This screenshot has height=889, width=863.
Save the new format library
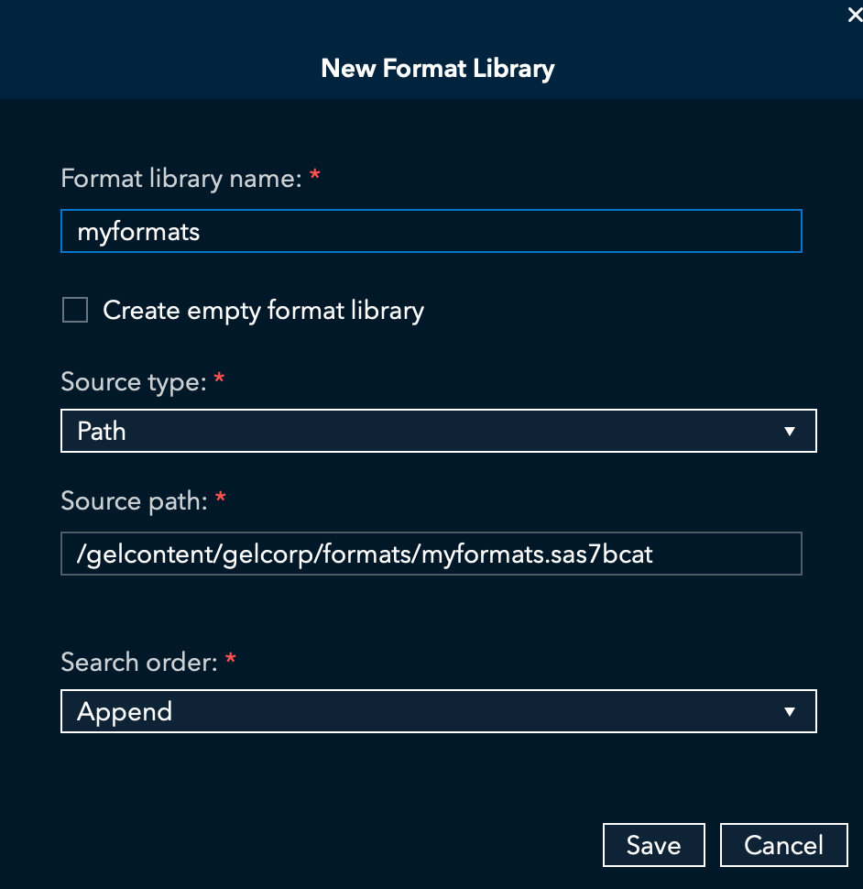coord(653,844)
